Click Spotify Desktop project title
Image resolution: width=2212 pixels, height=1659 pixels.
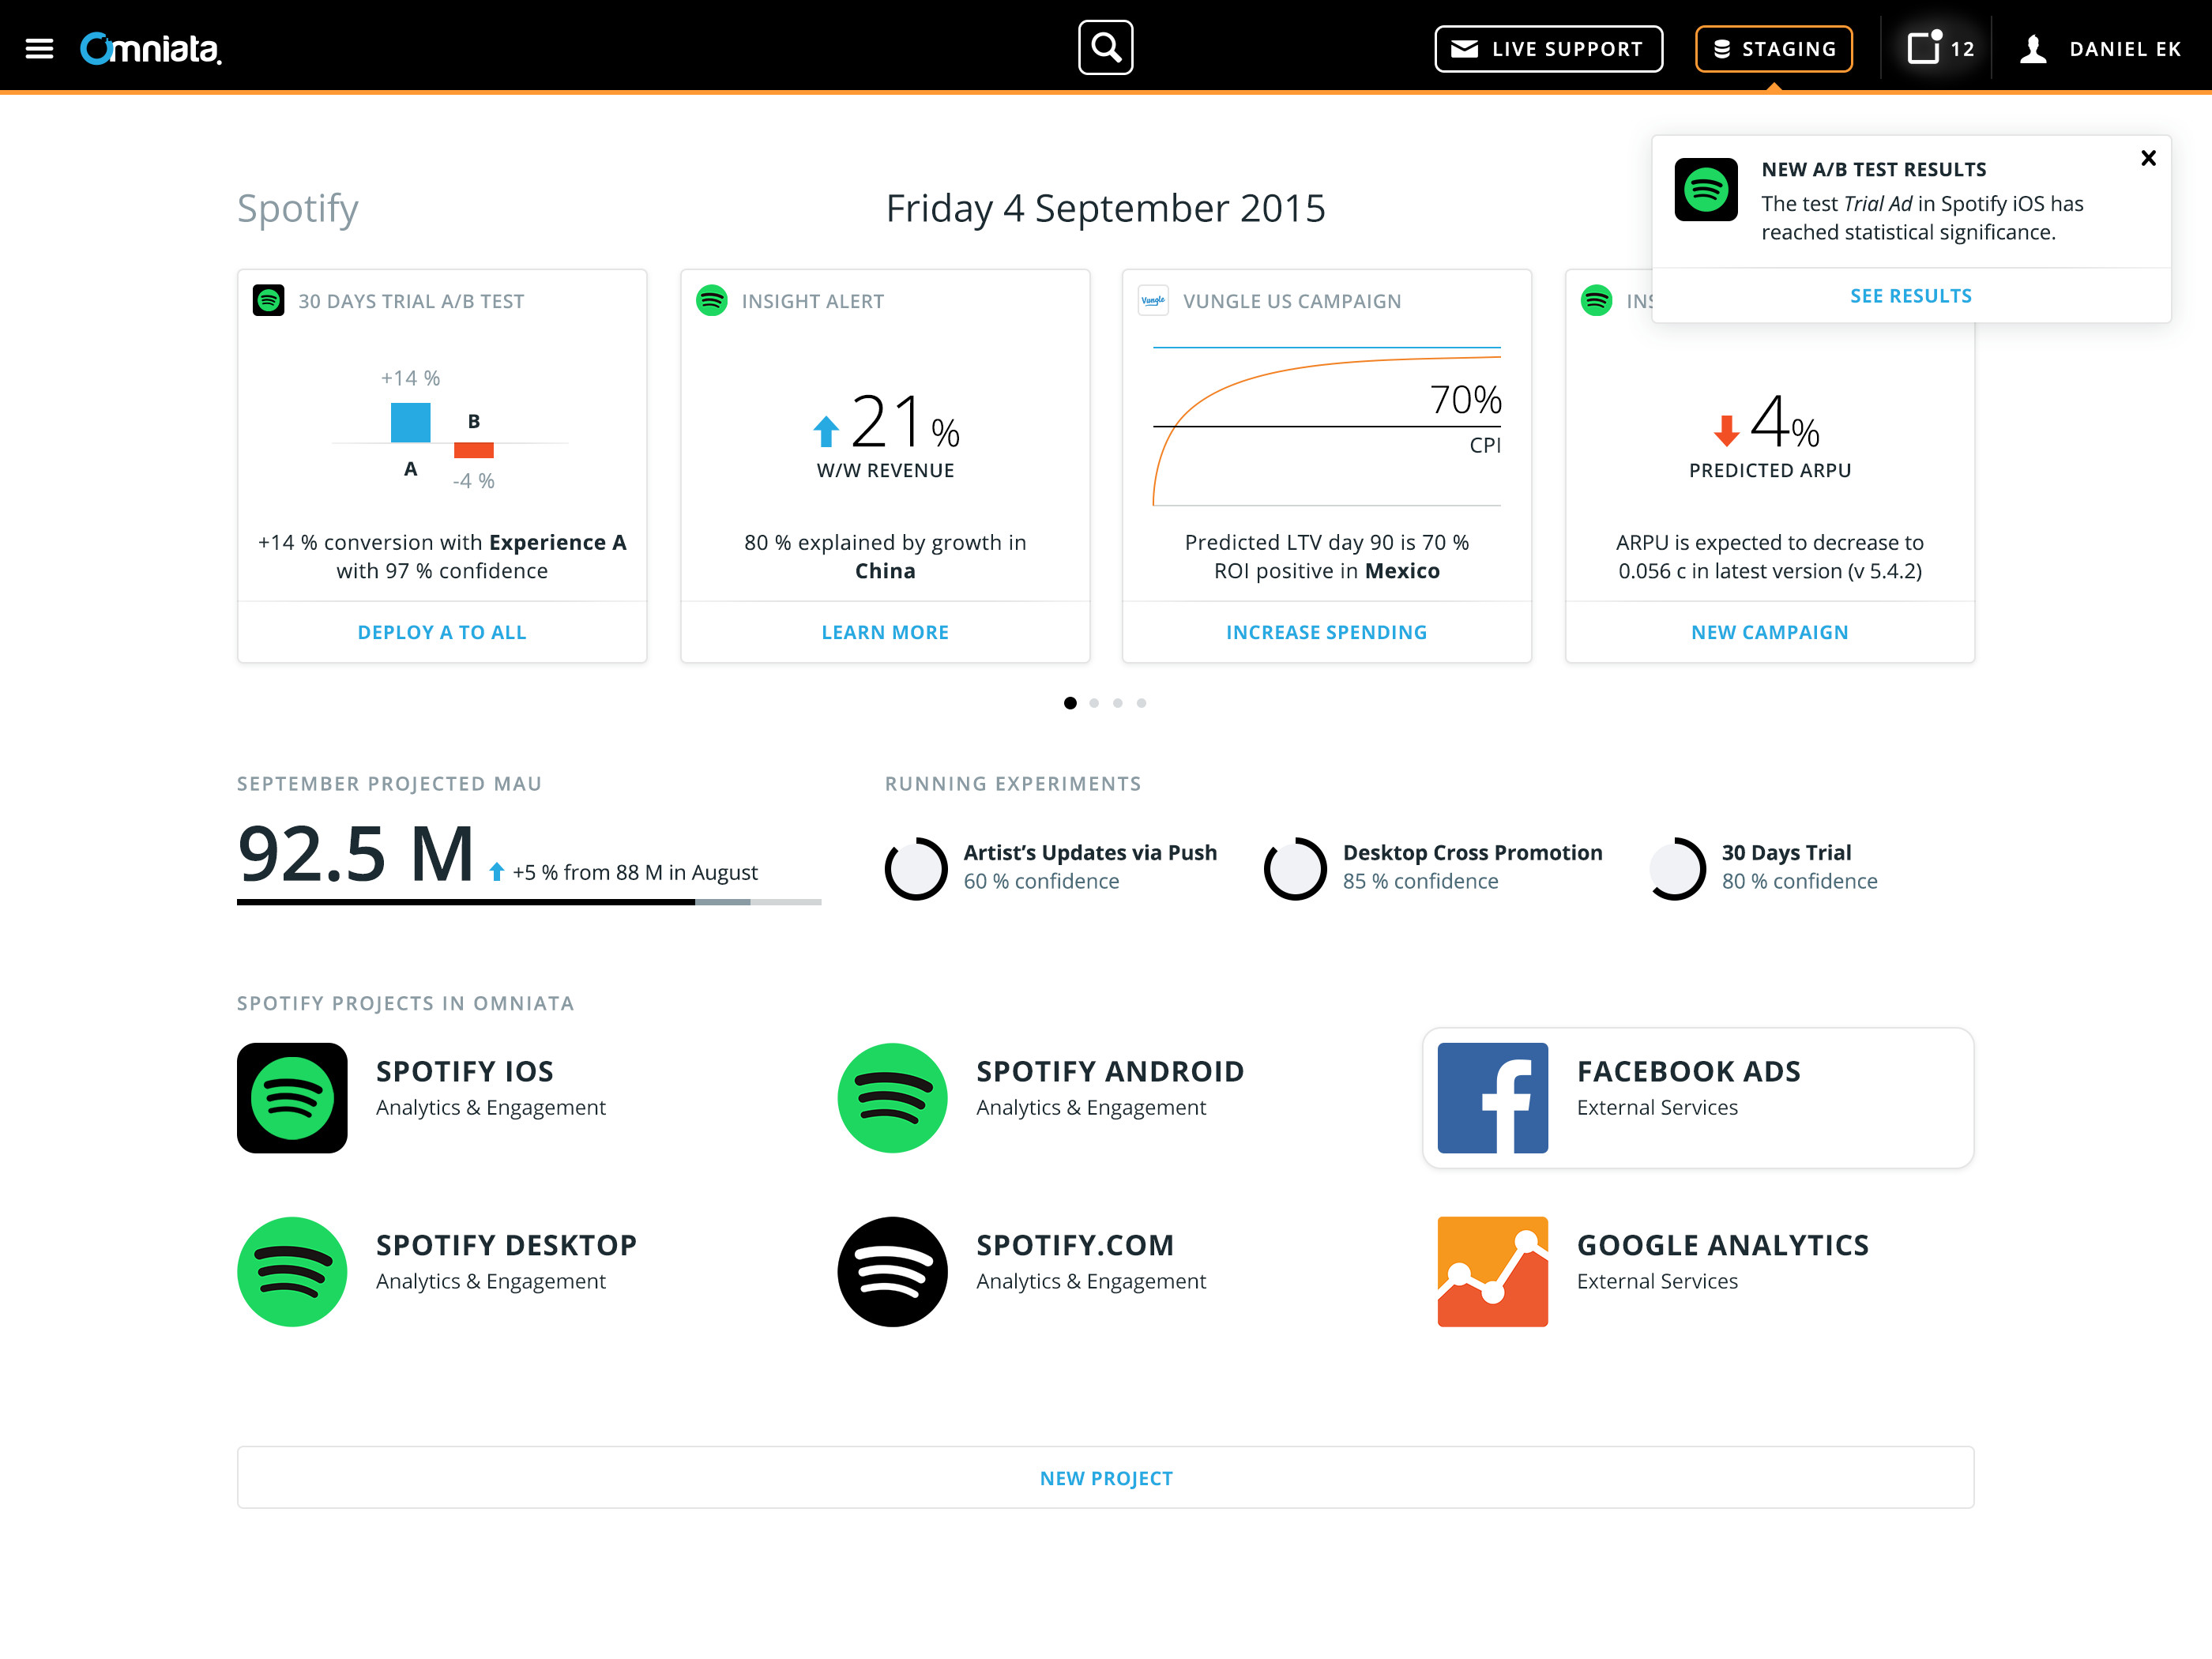[x=506, y=1245]
